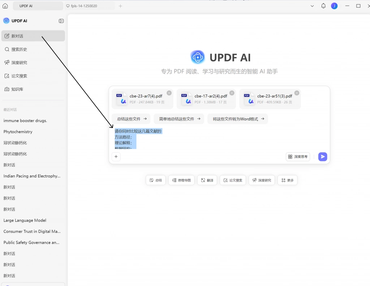Open the 更多 more options

(x=287, y=180)
